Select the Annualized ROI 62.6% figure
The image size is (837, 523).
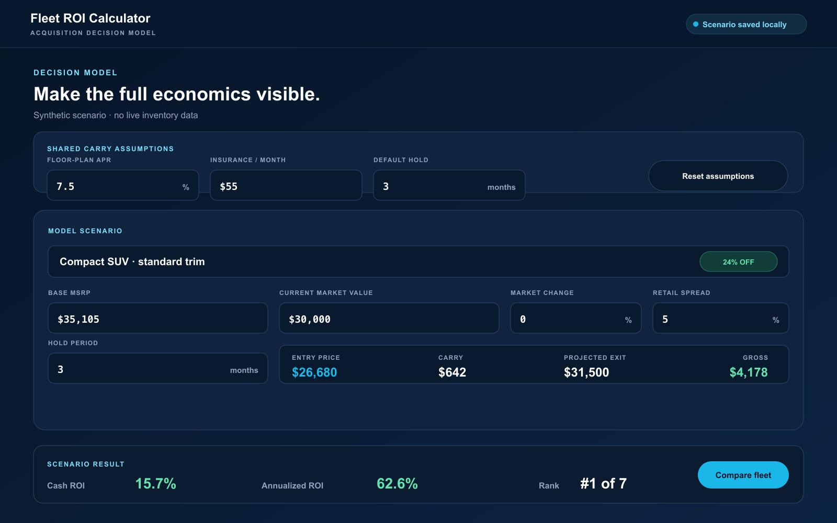(x=397, y=483)
